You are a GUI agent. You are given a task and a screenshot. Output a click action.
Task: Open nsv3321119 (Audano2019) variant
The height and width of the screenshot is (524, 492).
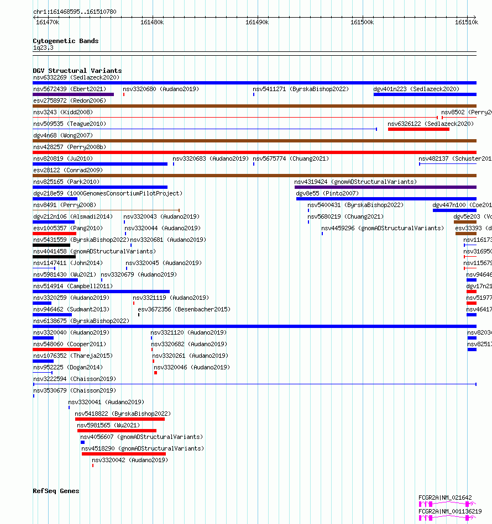[171, 298]
